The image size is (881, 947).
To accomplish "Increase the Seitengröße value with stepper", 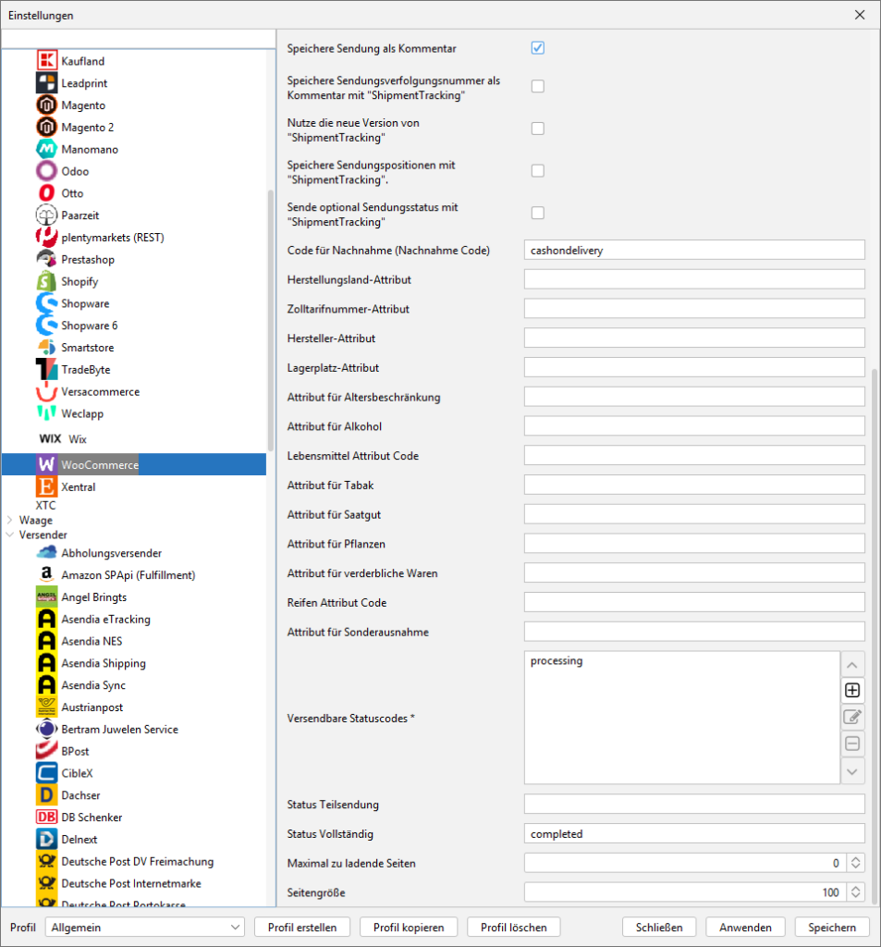I will (856, 888).
